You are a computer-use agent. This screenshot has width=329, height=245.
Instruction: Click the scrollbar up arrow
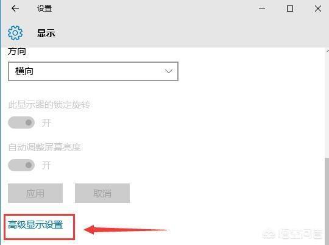pyautogui.click(x=327, y=51)
